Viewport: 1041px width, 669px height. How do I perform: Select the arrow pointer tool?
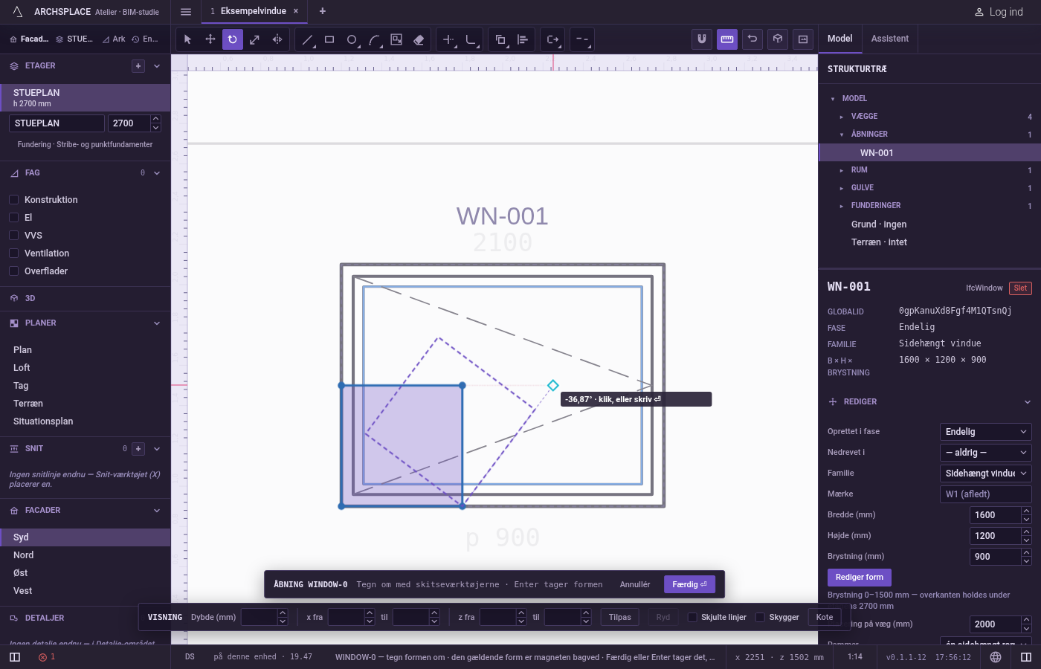(188, 39)
